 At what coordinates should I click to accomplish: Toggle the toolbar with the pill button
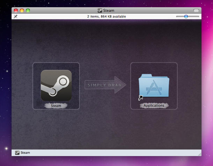click(x=196, y=10)
